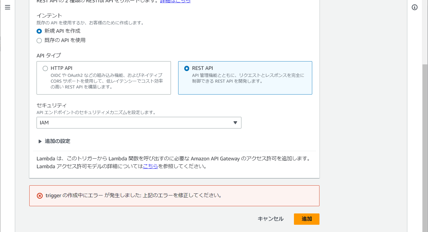This screenshot has width=428, height=232.
Task: Open the IAM security mechanism dropdown
Action: [x=139, y=123]
